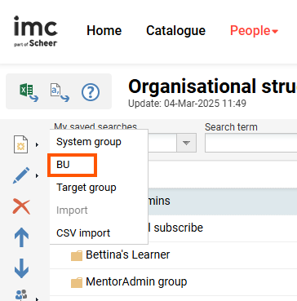Image resolution: width=297 pixels, height=301 pixels.
Task: Click into the Search term field
Action: [x=250, y=143]
